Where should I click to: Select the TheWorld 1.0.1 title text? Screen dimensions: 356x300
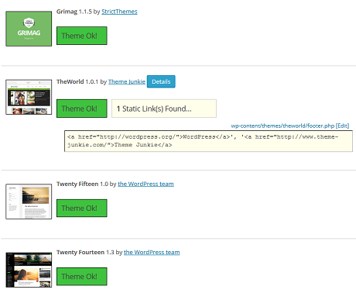click(x=77, y=81)
